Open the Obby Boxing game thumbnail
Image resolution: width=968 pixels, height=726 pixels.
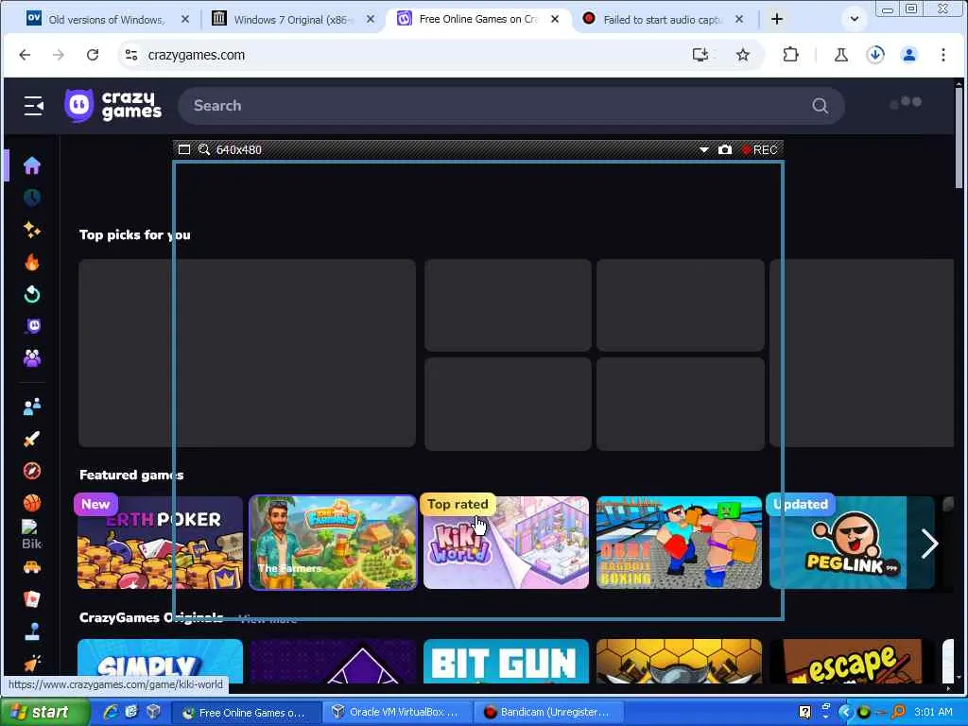click(679, 542)
